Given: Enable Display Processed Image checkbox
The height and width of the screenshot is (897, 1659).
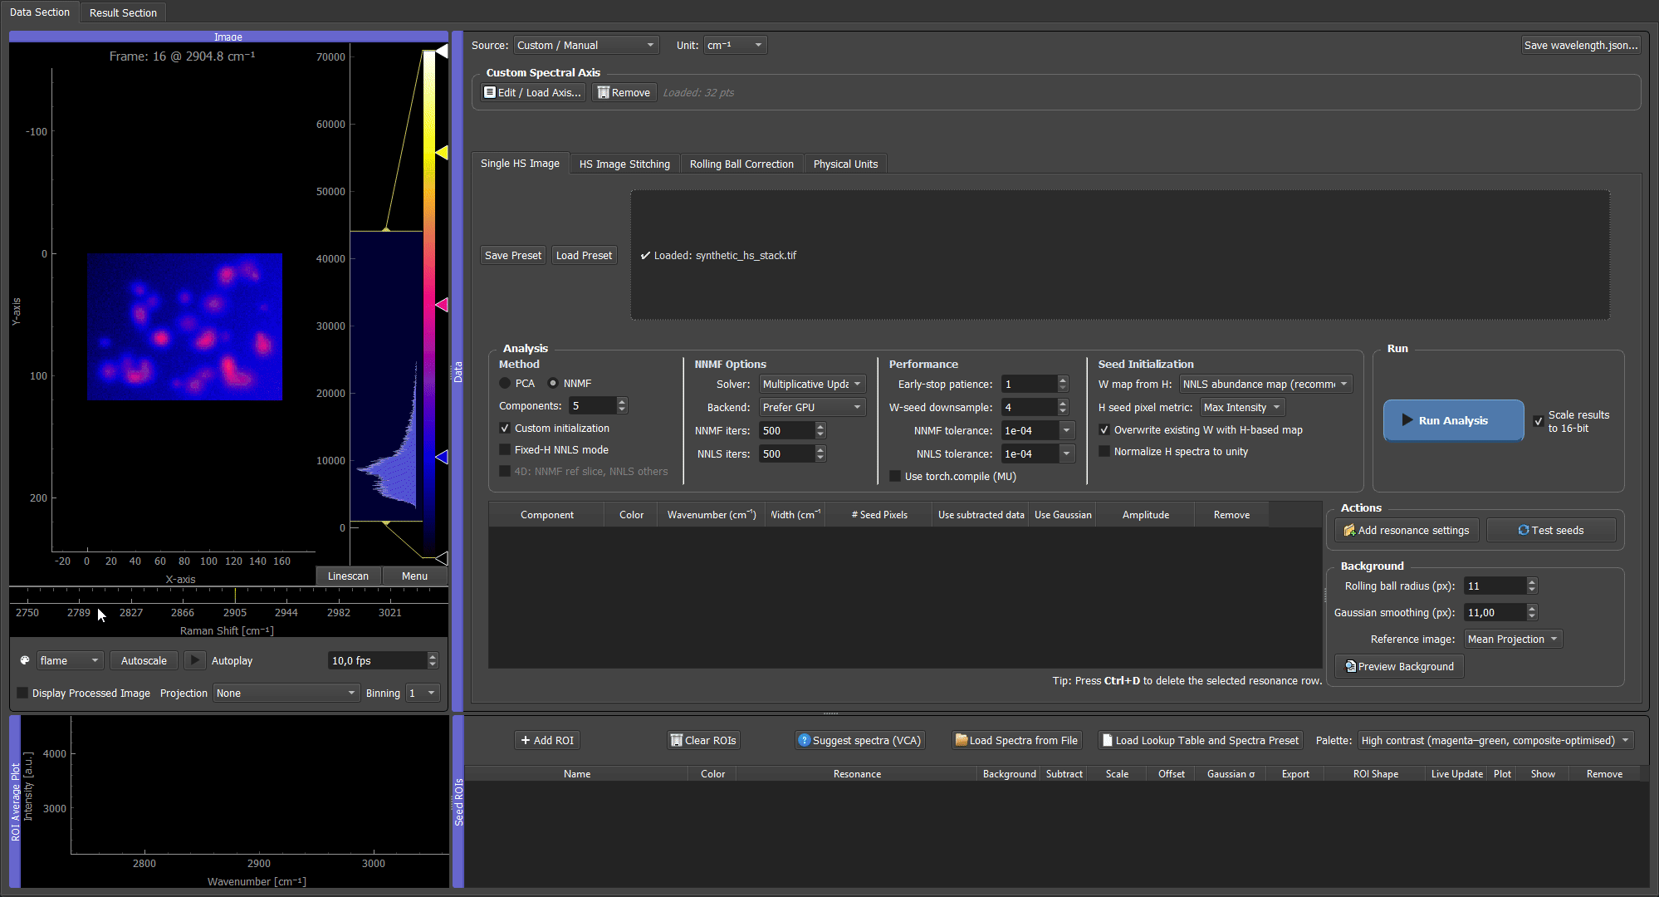Looking at the screenshot, I should point(22,693).
